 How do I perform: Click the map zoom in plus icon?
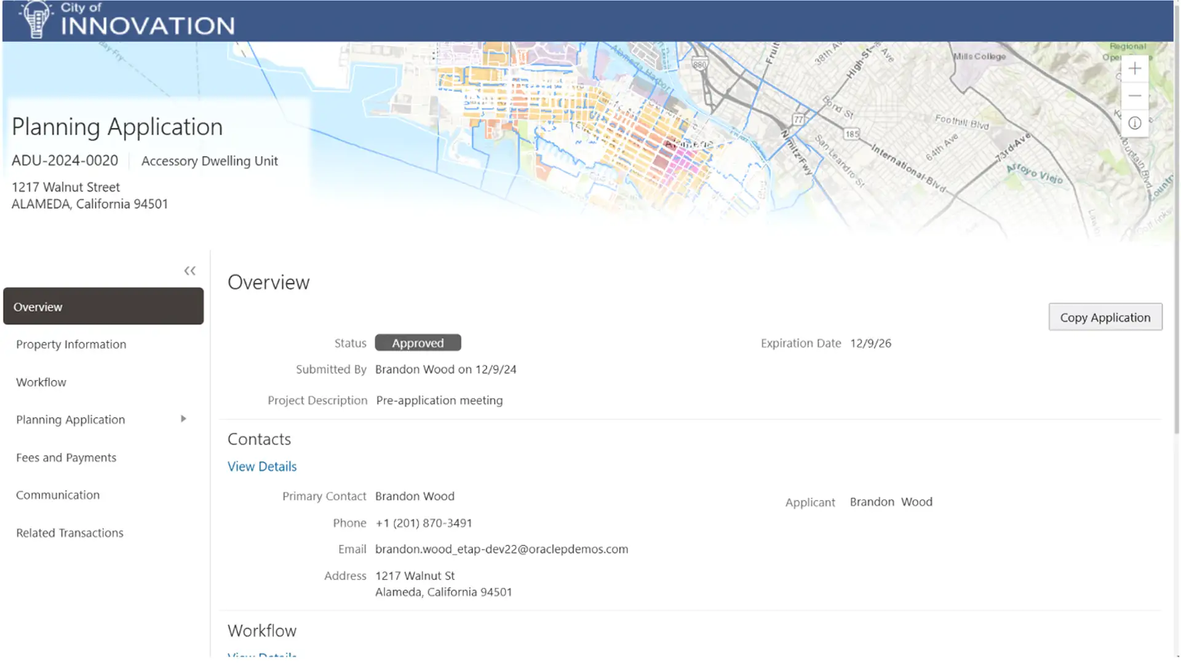point(1135,69)
